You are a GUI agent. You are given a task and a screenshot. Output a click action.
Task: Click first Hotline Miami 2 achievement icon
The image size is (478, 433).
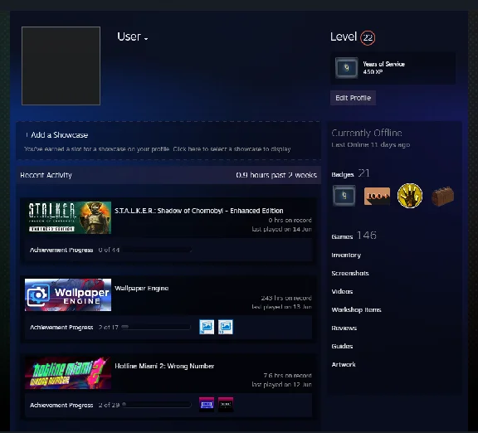click(207, 405)
